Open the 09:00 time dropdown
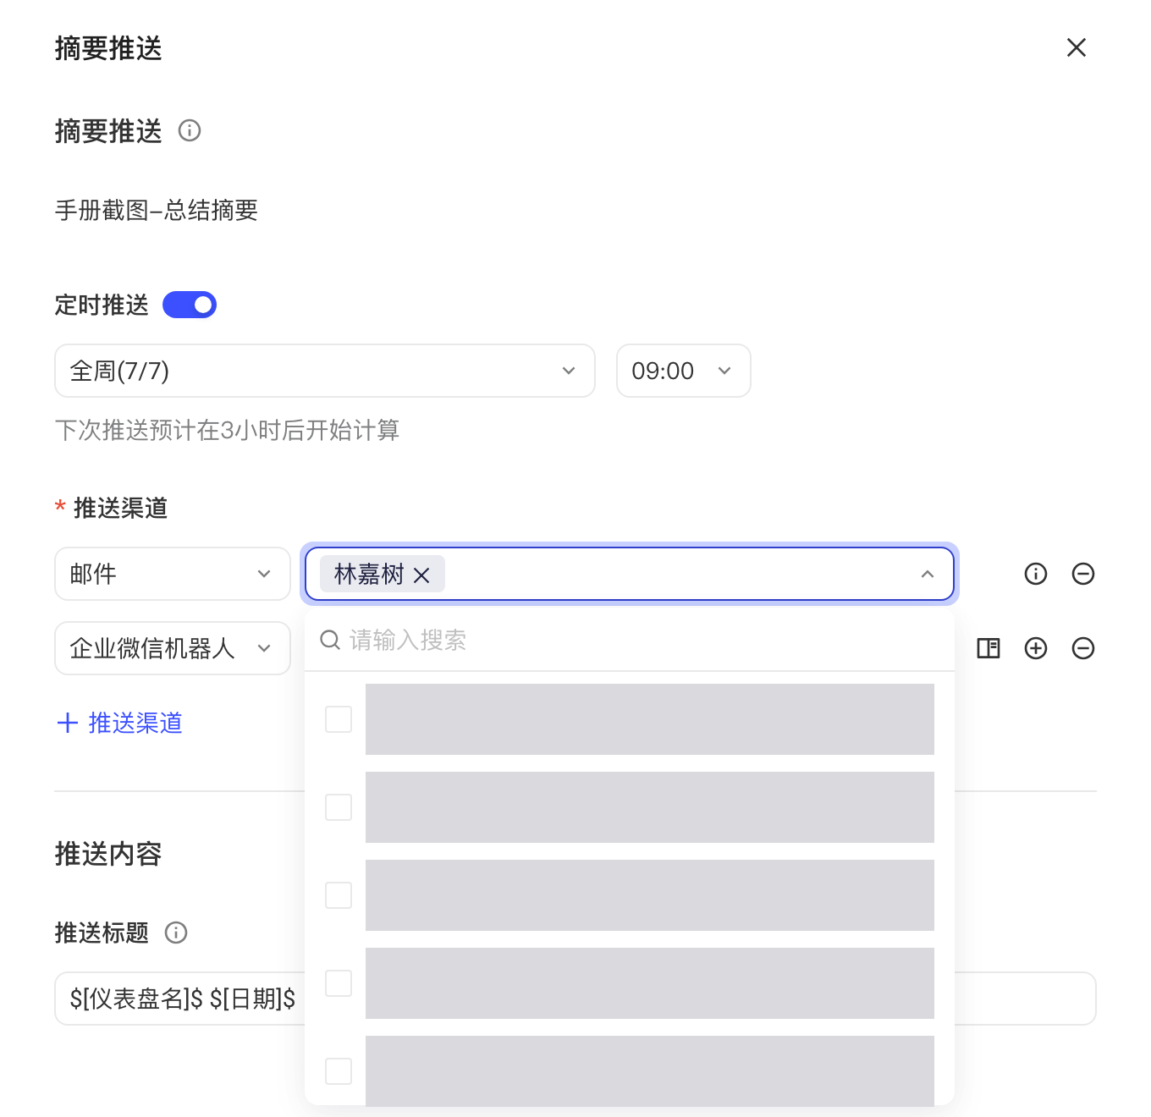Viewport: 1151px width, 1117px height. pos(684,371)
